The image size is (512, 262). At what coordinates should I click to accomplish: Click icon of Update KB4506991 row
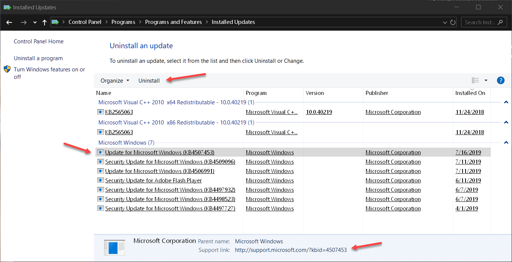[x=101, y=171]
